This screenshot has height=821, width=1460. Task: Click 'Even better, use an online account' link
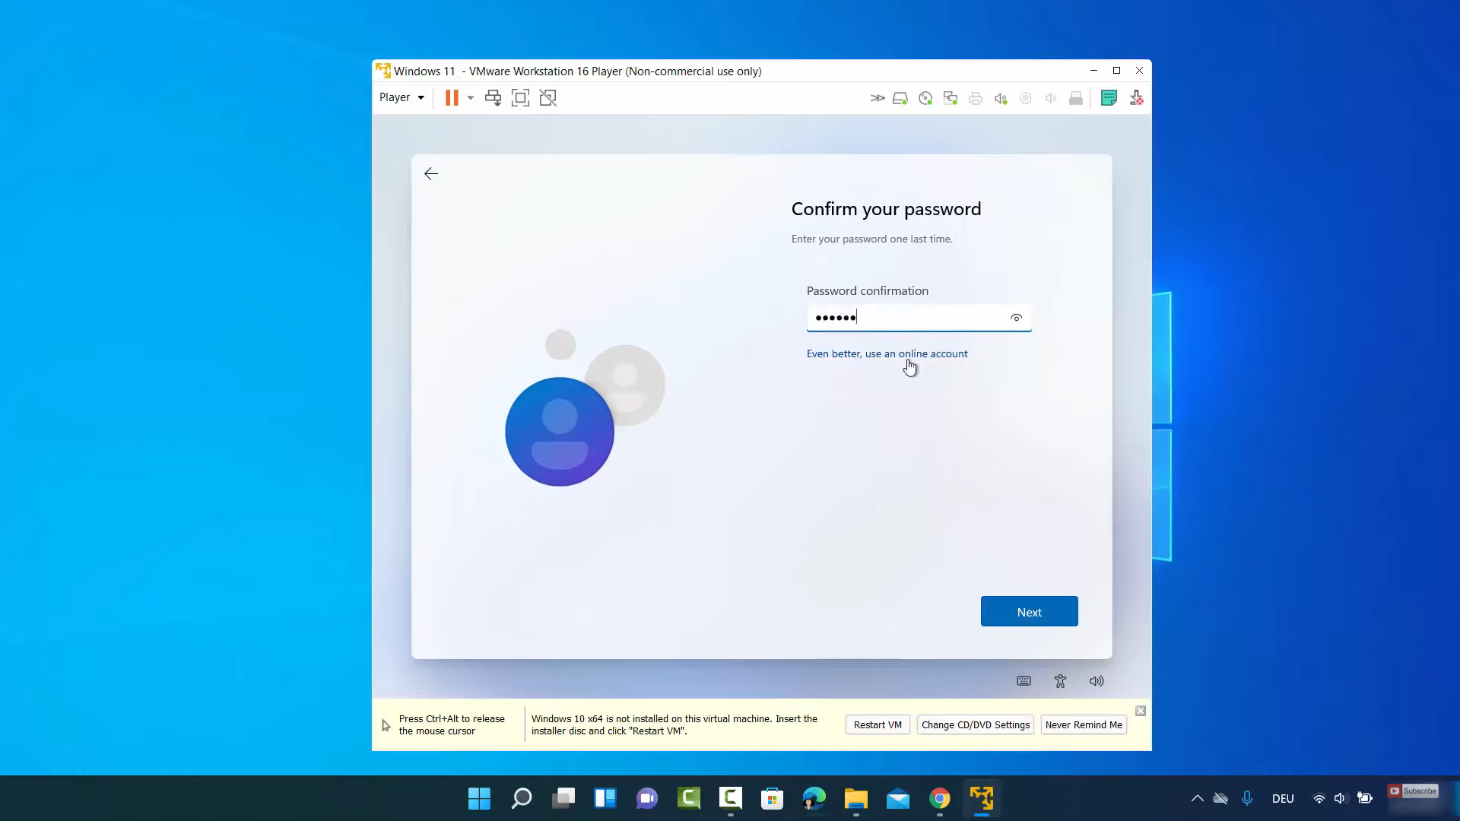[x=887, y=353]
